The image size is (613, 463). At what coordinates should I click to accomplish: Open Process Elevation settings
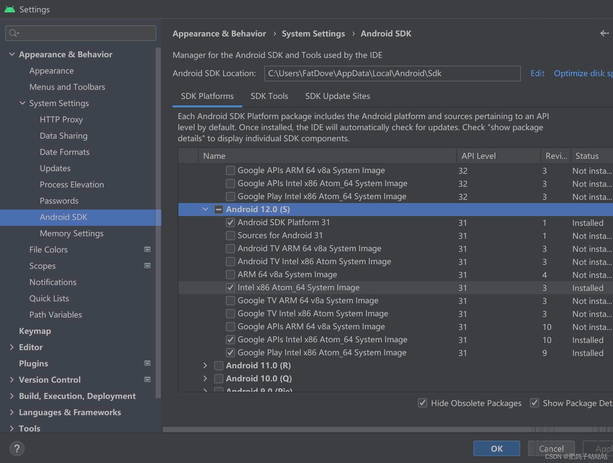72,184
